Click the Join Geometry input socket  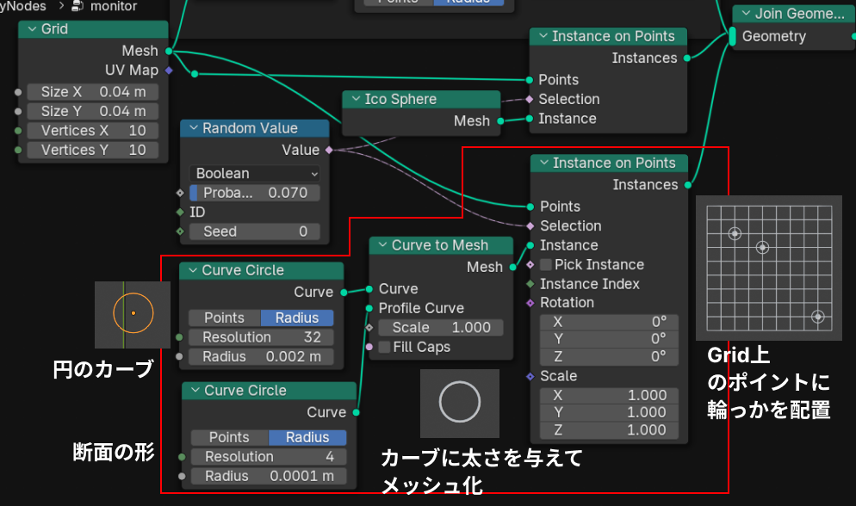(732, 36)
